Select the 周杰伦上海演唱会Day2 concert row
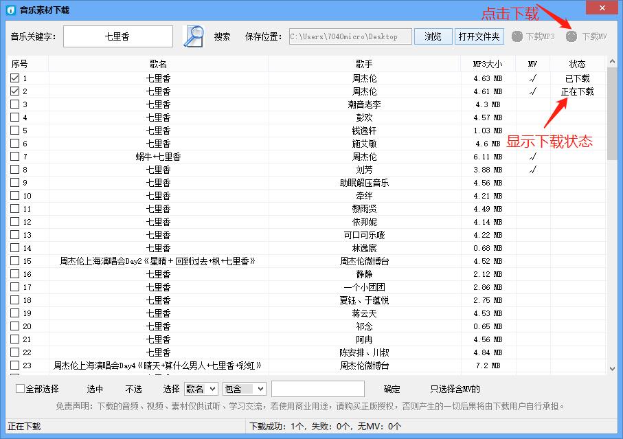 coord(158,260)
